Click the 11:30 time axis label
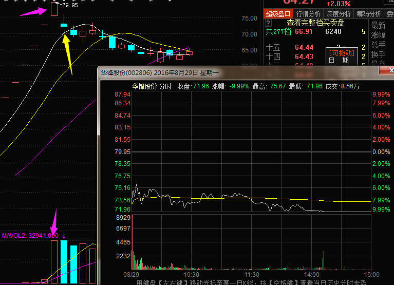Image resolution: width=394 pixels, height=285 pixels. [x=252, y=274]
